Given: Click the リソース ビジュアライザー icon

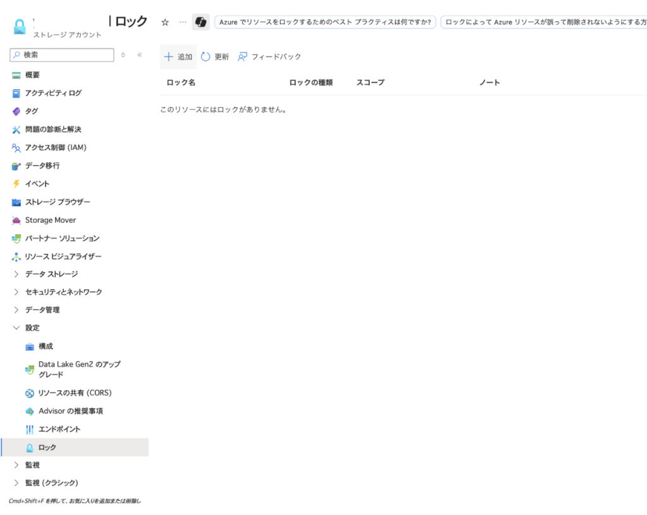Looking at the screenshot, I should point(16,257).
